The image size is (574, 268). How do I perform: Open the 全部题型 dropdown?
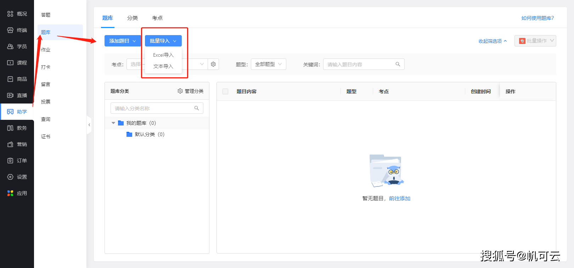tap(269, 64)
